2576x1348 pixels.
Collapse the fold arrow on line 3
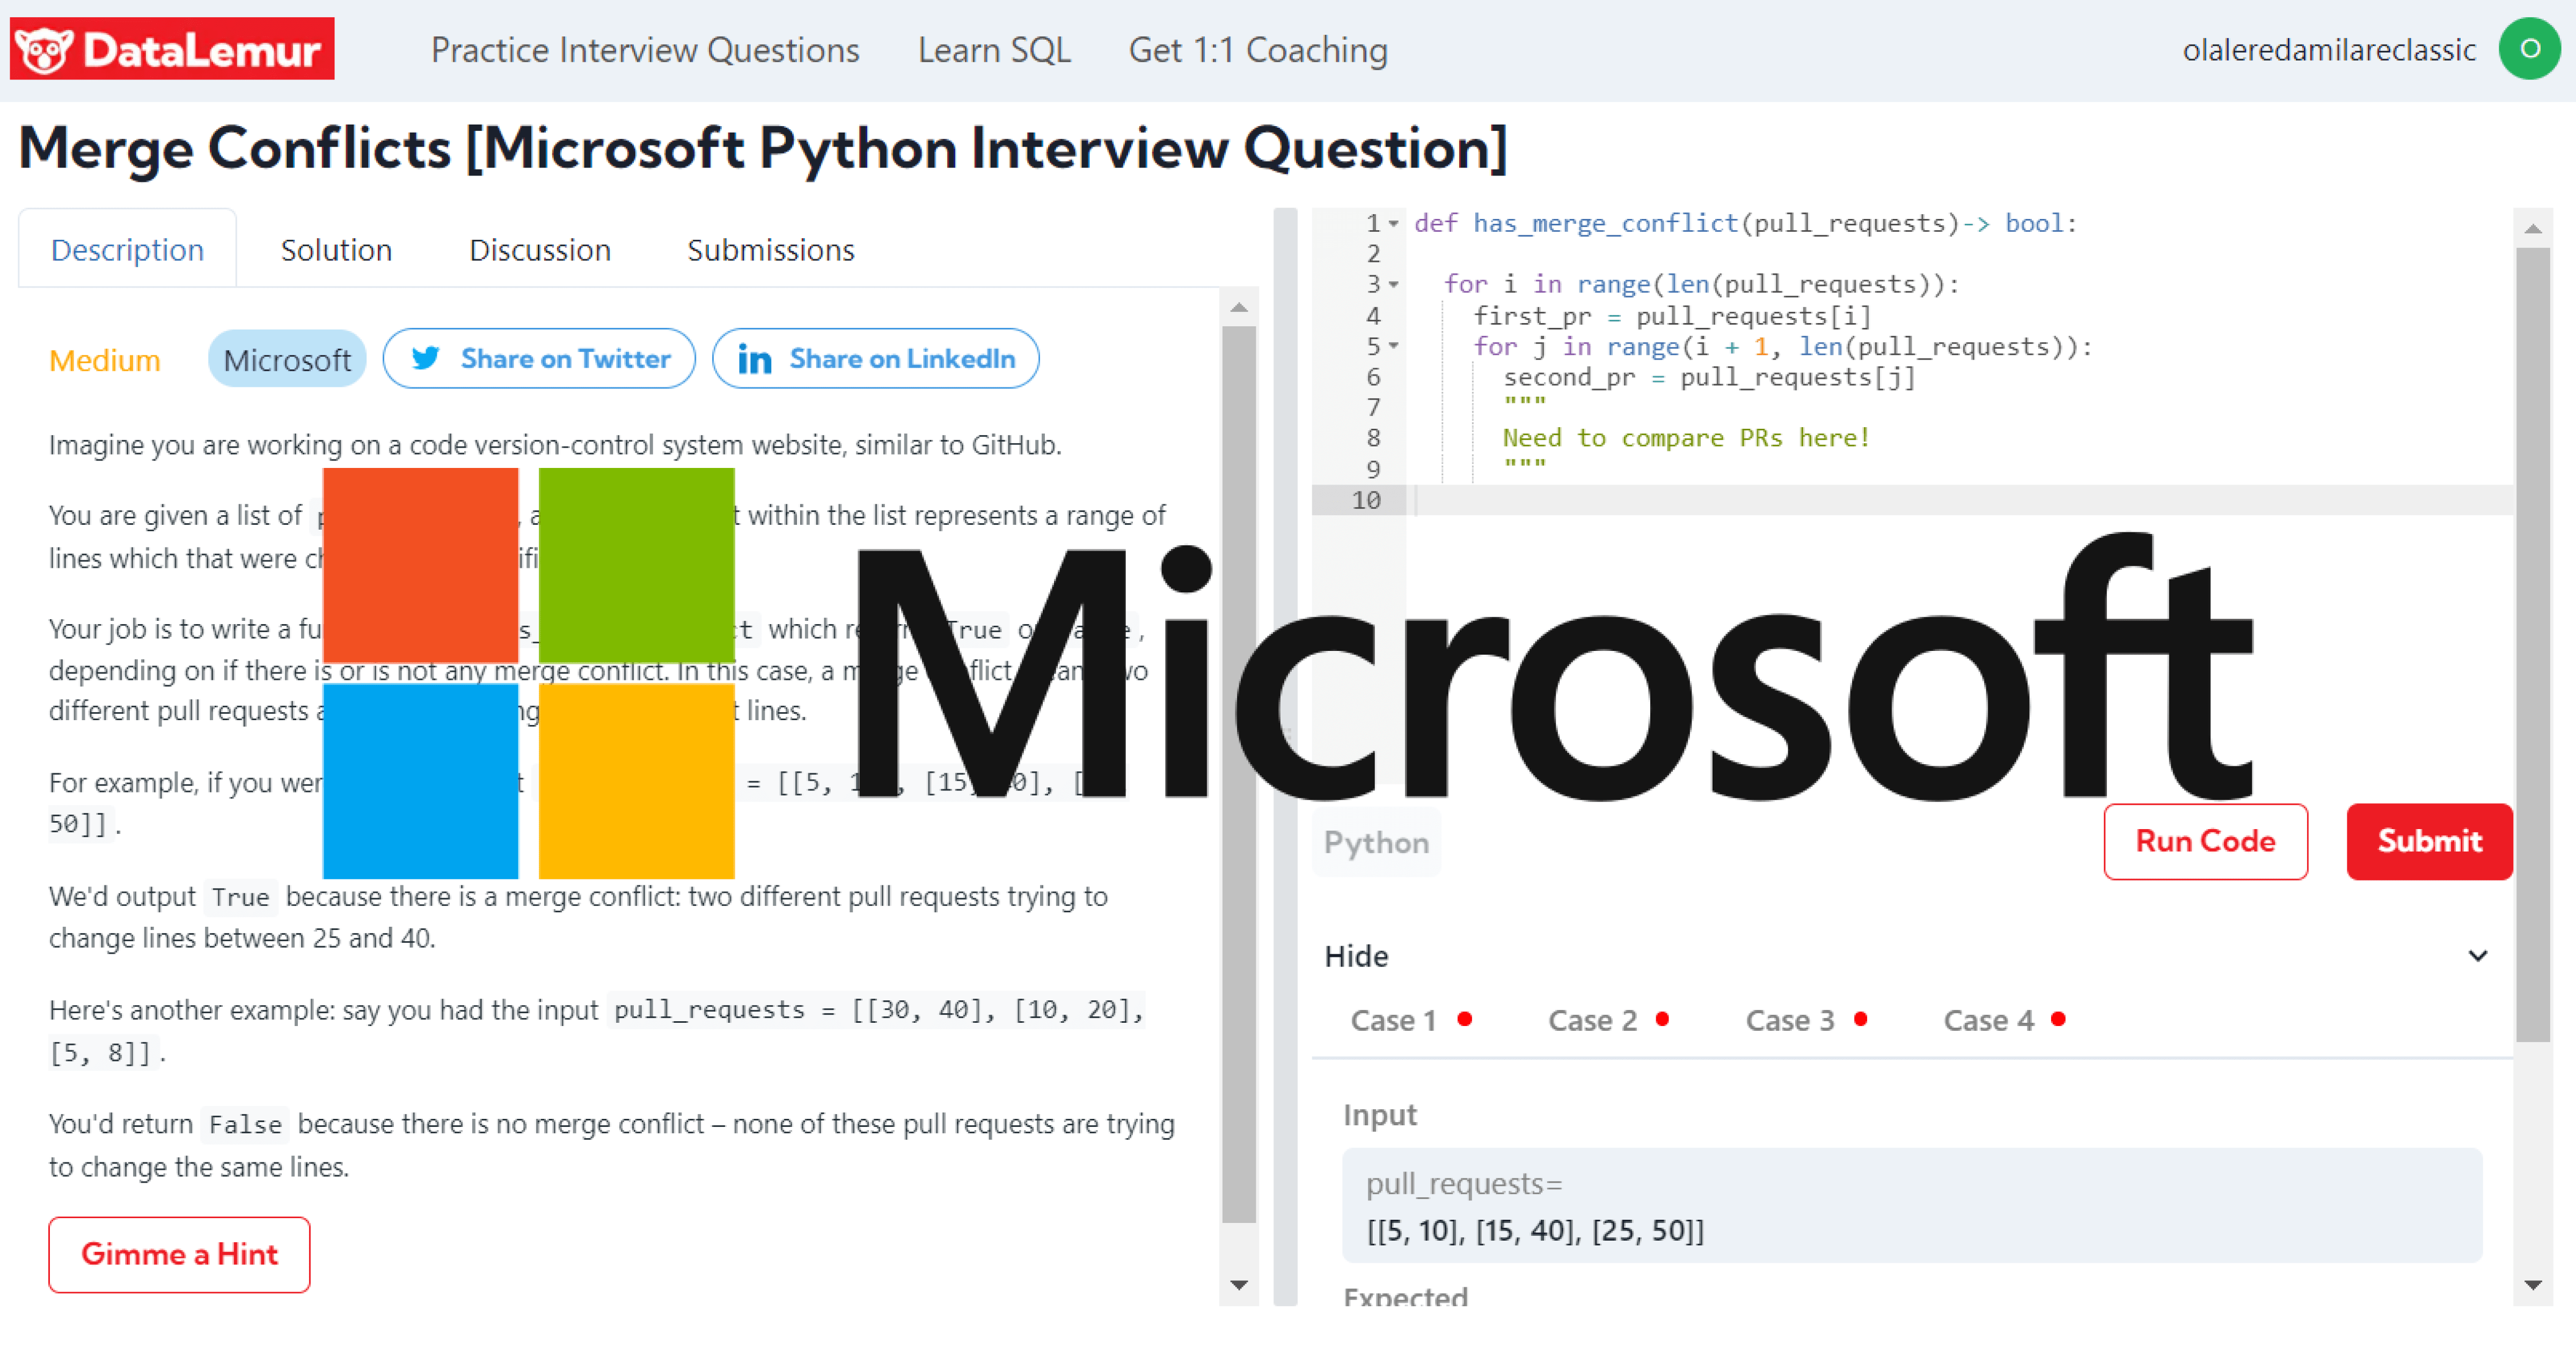click(x=1393, y=285)
